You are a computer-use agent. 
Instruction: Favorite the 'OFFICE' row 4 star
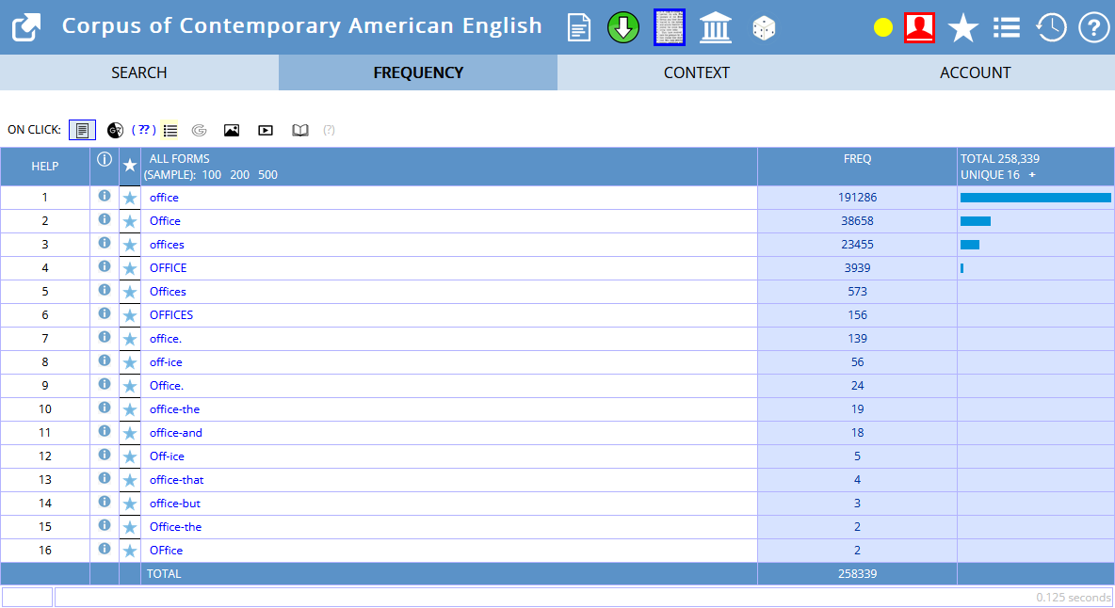coord(129,268)
